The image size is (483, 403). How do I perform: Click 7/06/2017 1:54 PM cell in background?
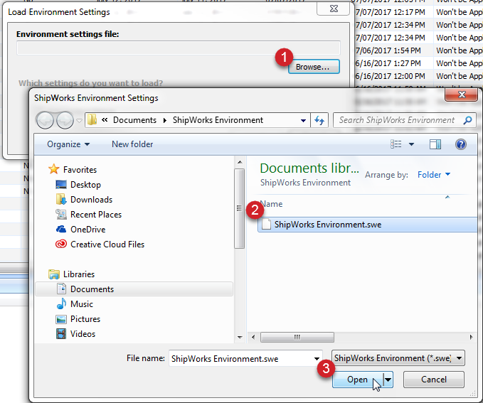click(390, 50)
